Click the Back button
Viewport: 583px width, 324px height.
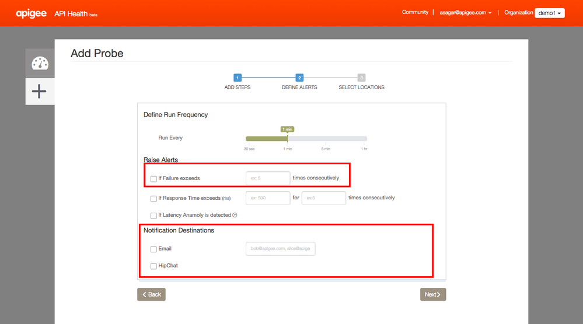coord(151,294)
